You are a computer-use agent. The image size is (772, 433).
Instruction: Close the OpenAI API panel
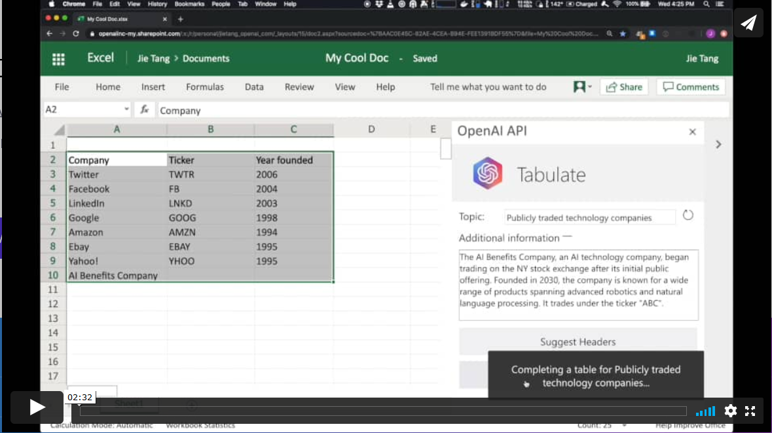tap(692, 132)
